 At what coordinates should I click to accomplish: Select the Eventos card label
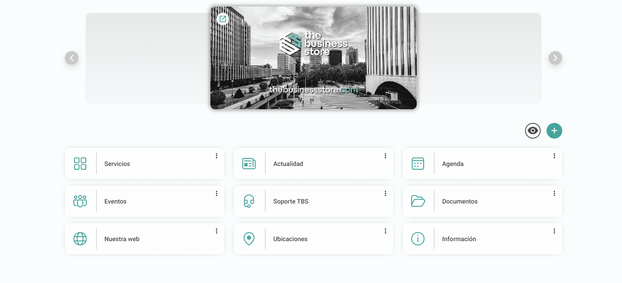(x=115, y=202)
